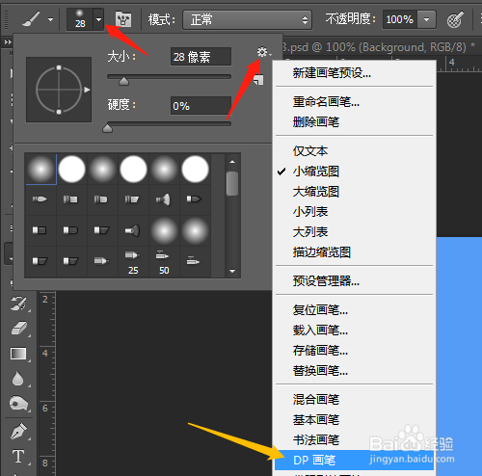Screen dimensions: 482x476
Task: Expand the toolbox with double-arrow icon
Action: point(8,42)
